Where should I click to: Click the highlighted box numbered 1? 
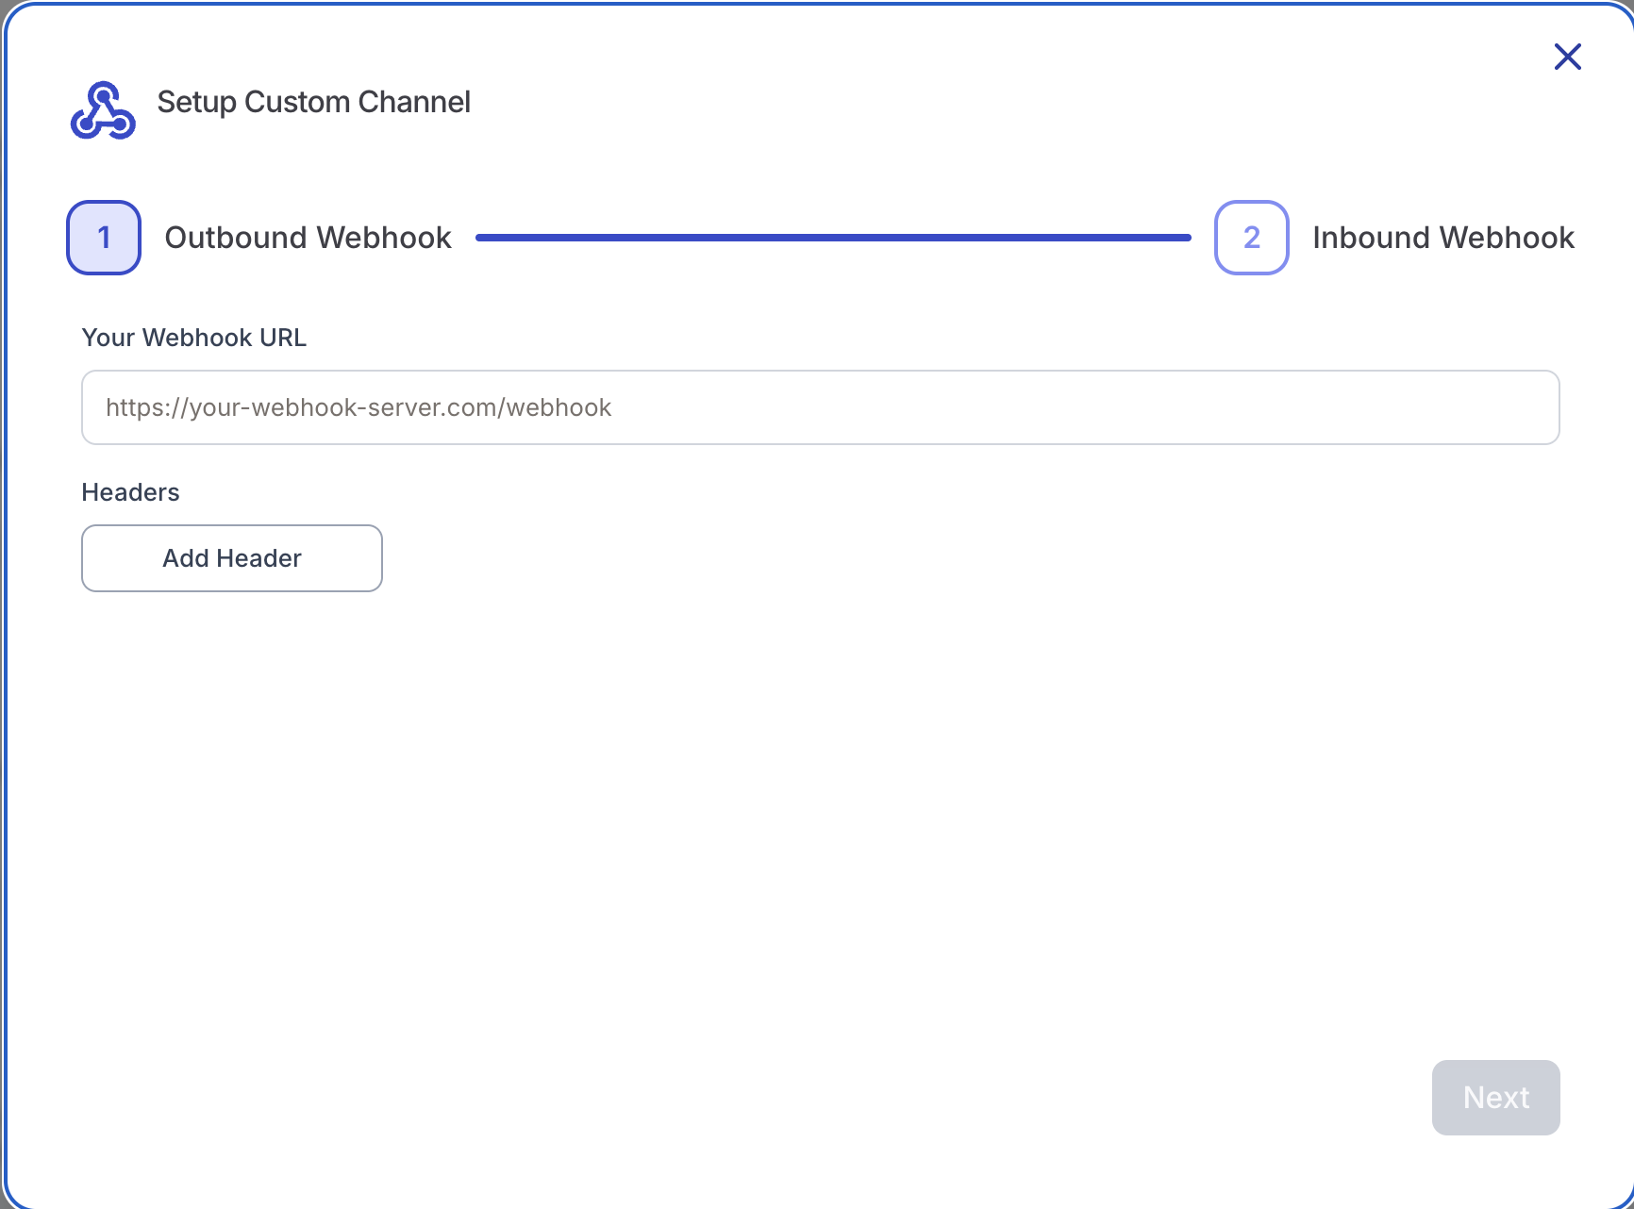coord(104,238)
